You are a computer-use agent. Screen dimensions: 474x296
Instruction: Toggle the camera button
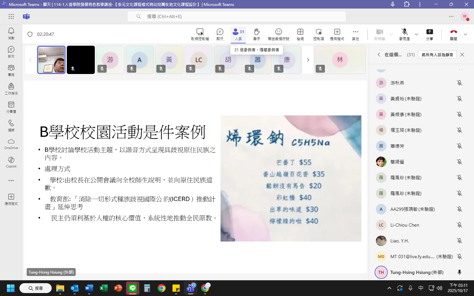[380, 32]
